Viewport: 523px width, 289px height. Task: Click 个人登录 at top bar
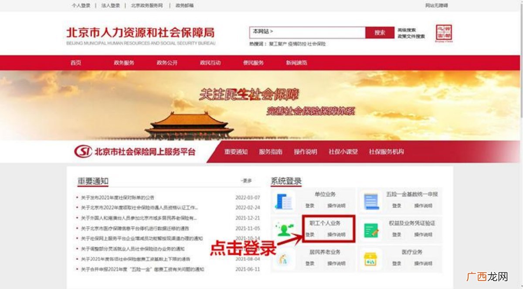tap(81, 6)
